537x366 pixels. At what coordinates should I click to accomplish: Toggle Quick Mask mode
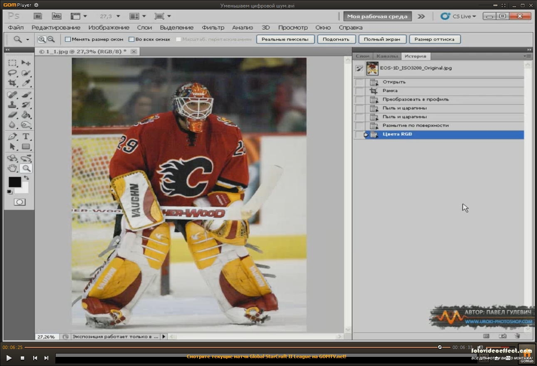click(x=20, y=202)
